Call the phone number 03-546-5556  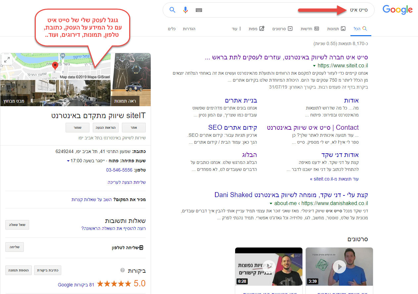coord(119,170)
